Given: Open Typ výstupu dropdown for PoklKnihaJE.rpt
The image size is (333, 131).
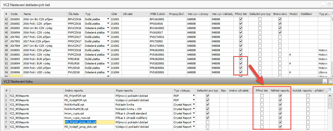Looking at the screenshot, I should coord(193,104).
